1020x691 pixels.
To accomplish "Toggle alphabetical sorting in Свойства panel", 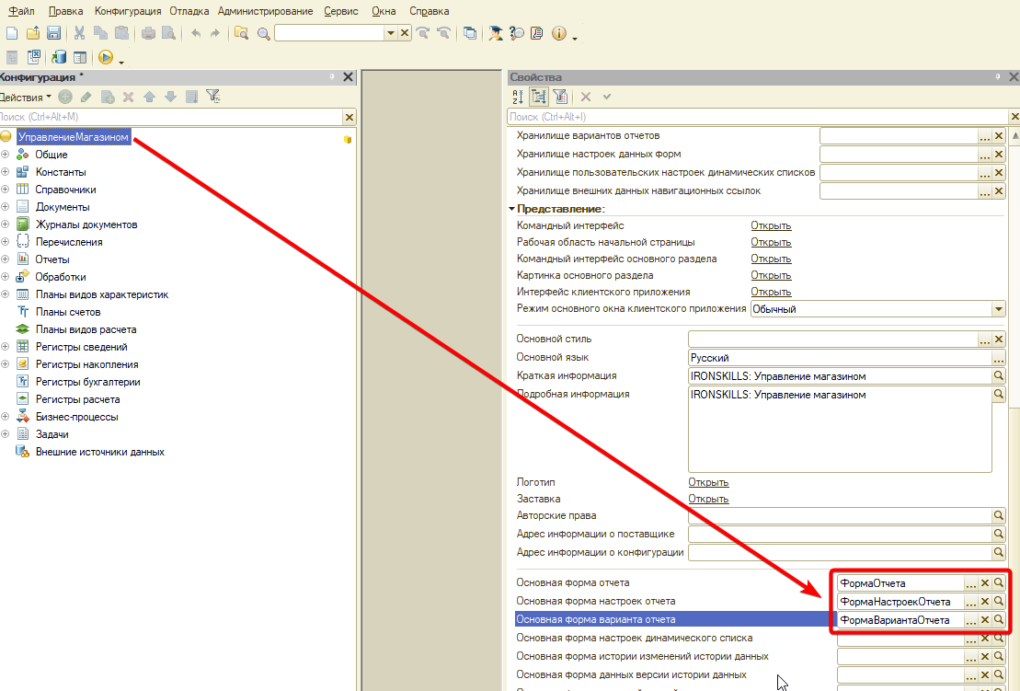I will tap(517, 97).
